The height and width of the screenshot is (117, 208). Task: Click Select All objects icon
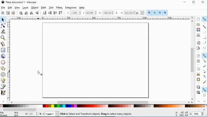3,13
